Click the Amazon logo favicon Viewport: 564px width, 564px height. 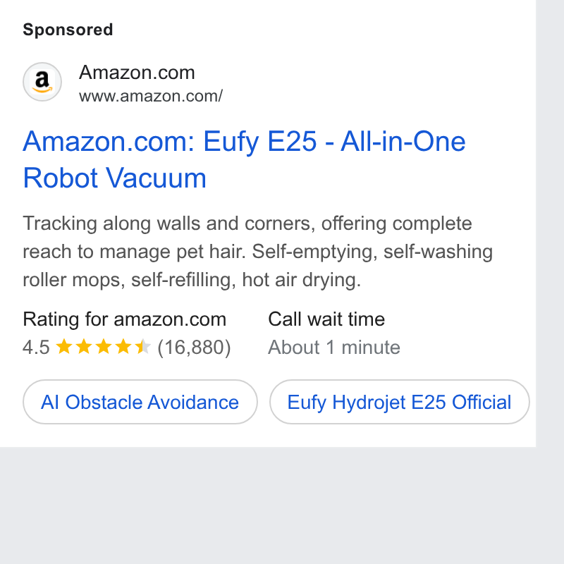pos(42,82)
